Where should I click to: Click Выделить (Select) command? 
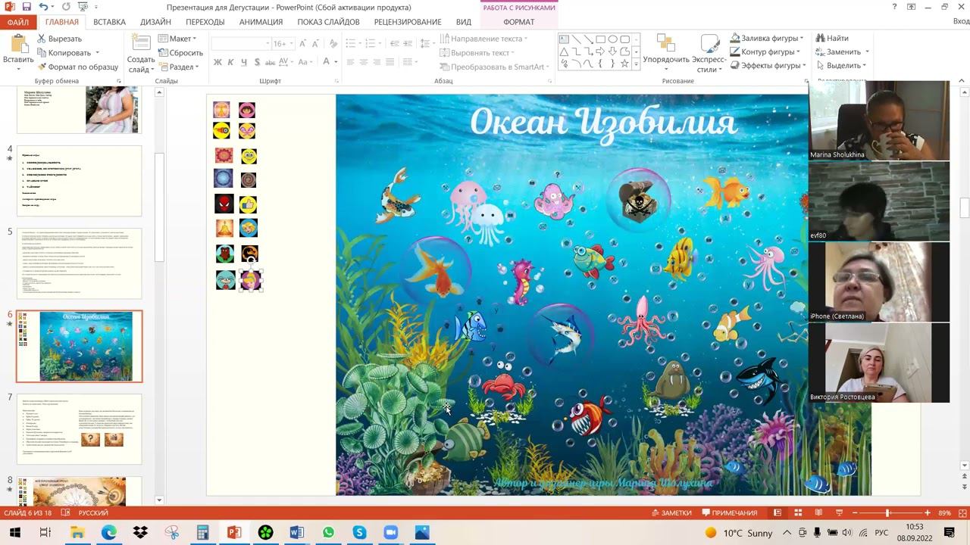pos(842,66)
